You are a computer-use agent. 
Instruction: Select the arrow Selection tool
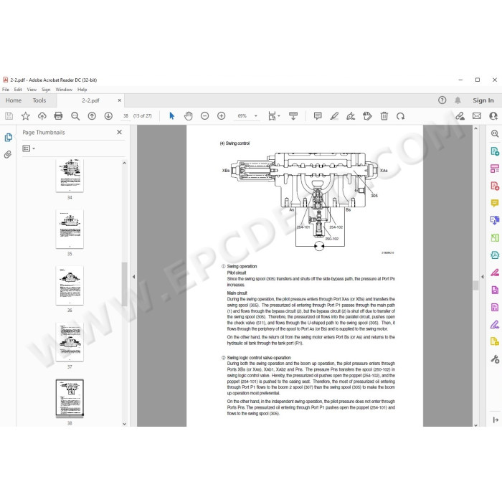pyautogui.click(x=172, y=116)
